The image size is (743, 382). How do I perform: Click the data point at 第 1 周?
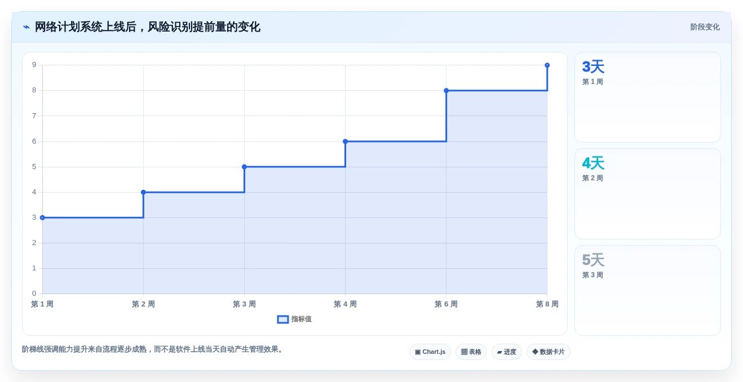[42, 217]
